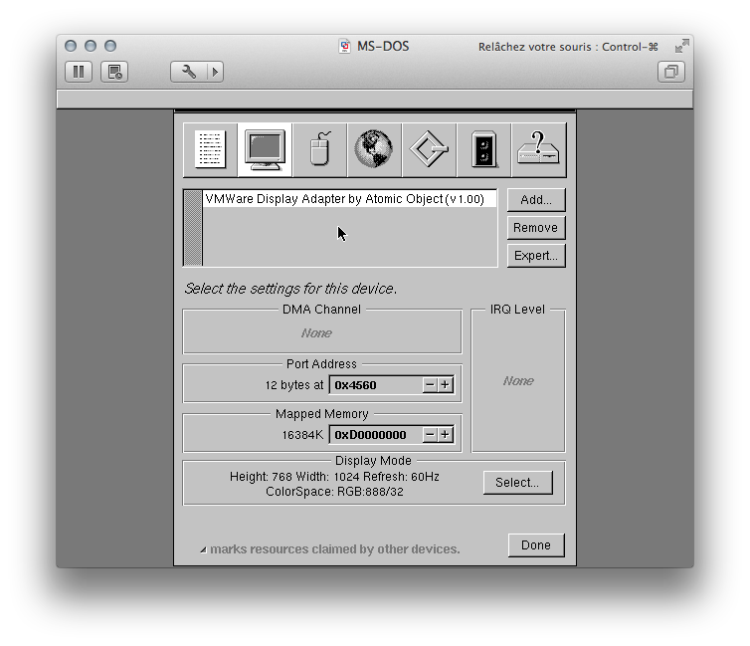
Task: Click the Add... button
Action: pos(536,199)
